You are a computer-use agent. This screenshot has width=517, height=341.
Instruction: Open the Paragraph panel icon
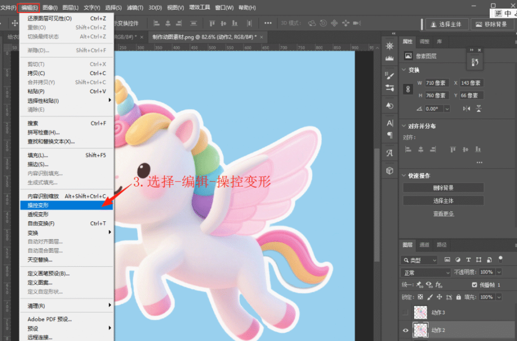(390, 135)
